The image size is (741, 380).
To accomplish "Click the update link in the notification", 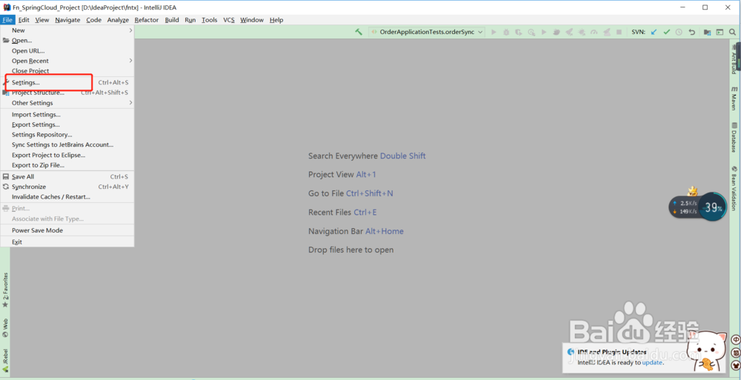I will 652,362.
